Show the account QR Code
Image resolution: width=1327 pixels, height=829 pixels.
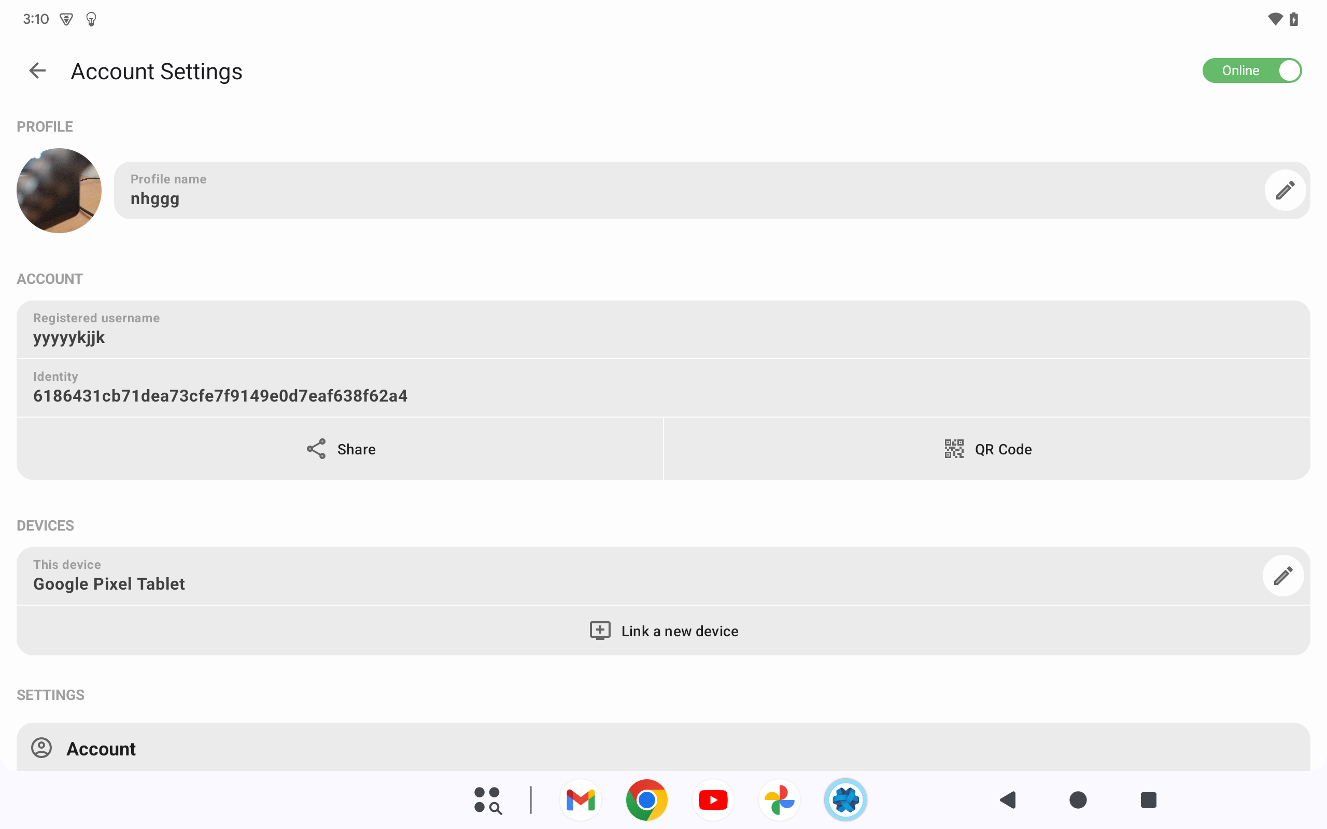[987, 449]
